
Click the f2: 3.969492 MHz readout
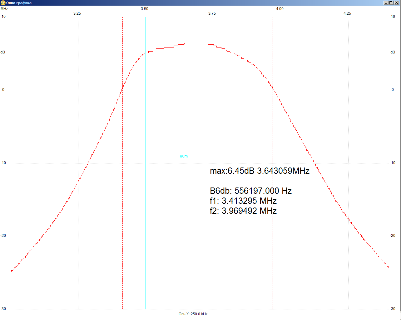(x=243, y=211)
